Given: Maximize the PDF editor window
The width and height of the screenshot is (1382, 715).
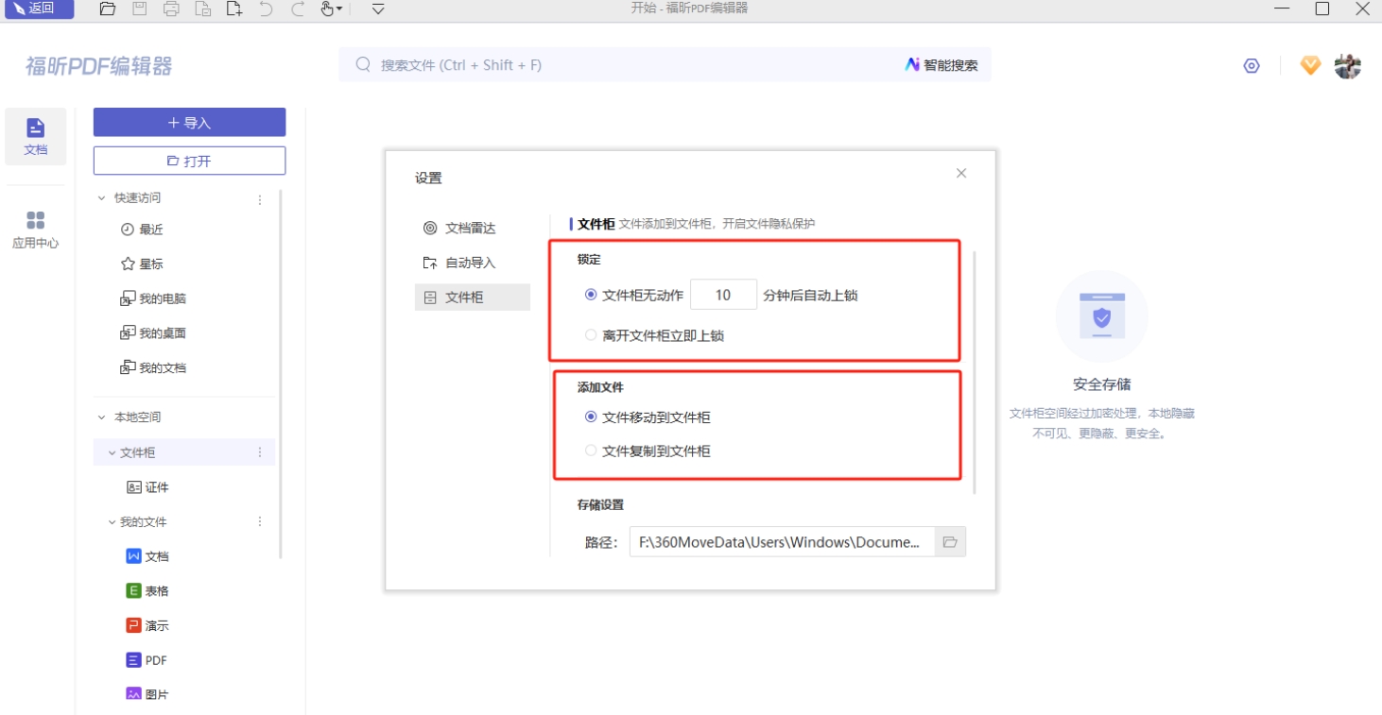Looking at the screenshot, I should 1322,9.
